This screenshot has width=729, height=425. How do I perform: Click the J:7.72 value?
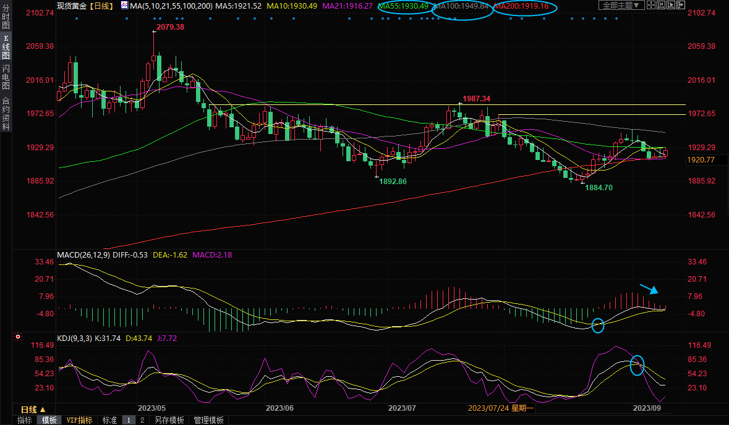(x=166, y=338)
